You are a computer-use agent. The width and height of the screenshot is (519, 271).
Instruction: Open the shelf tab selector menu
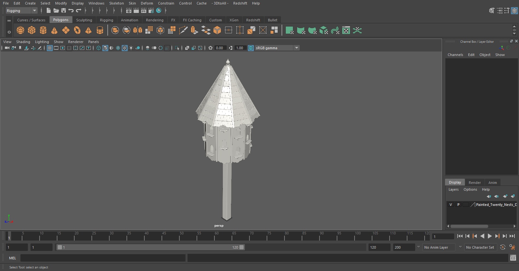point(9,20)
